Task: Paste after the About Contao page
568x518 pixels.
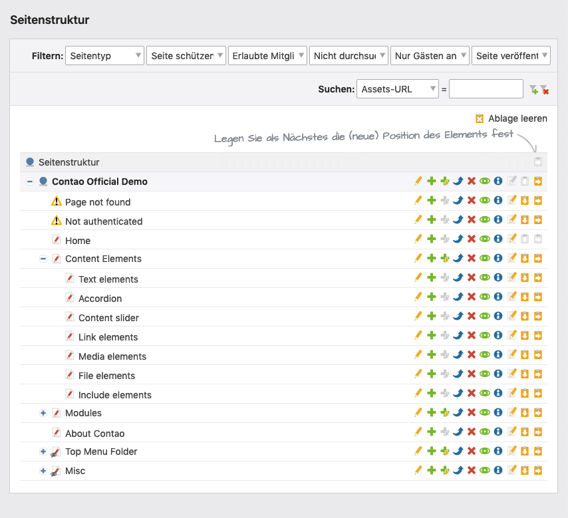Action: (525, 432)
